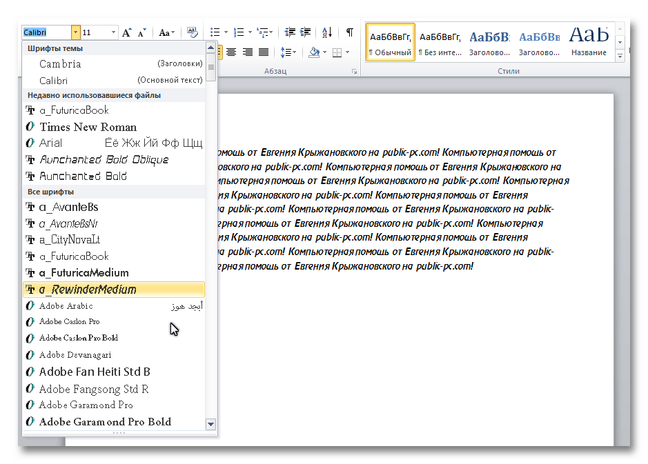Select a_AvanteBs font entry
The height and width of the screenshot is (464, 648).
[x=114, y=207]
